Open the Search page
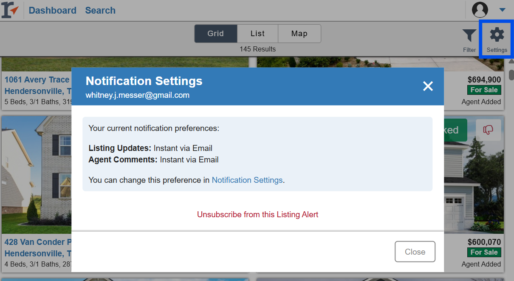This screenshot has width=514, height=281. pyautogui.click(x=100, y=10)
